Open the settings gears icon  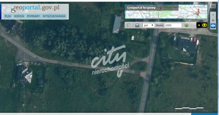point(213,6)
